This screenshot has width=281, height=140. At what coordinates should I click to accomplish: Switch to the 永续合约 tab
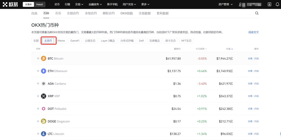(91, 13)
